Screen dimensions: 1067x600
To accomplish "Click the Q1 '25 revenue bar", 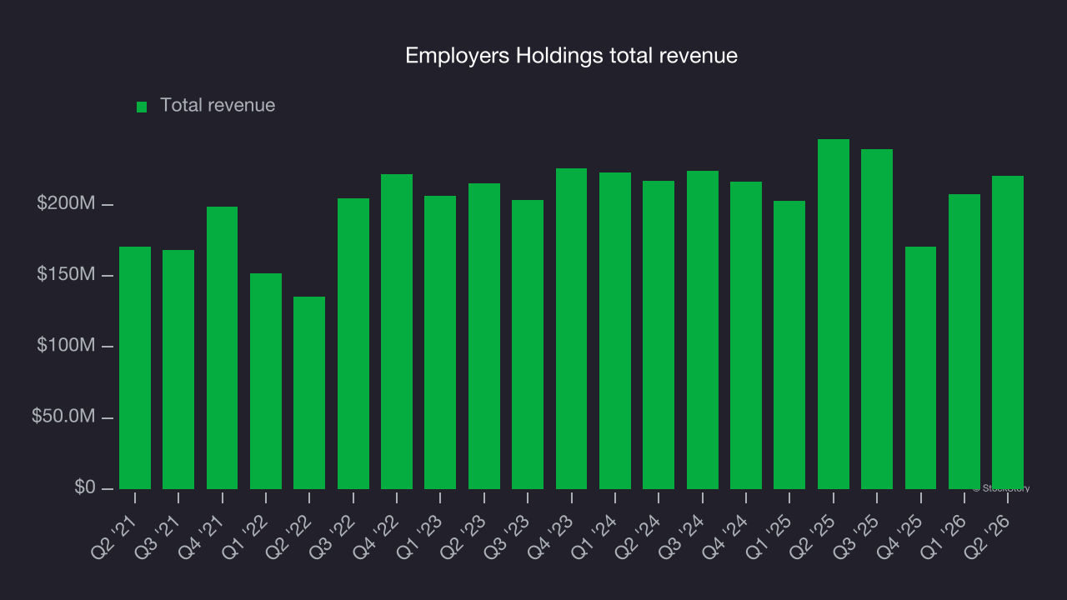I will click(x=789, y=345).
